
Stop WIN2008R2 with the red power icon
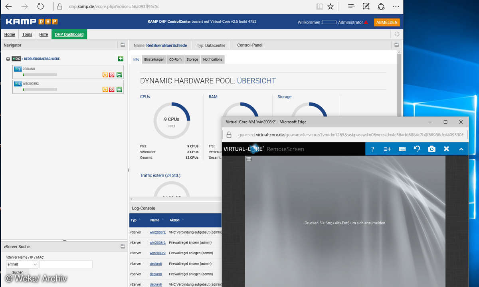coord(112,89)
